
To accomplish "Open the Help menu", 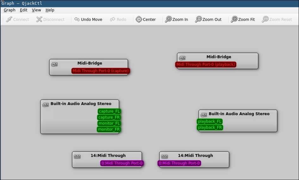I will [50, 10].
